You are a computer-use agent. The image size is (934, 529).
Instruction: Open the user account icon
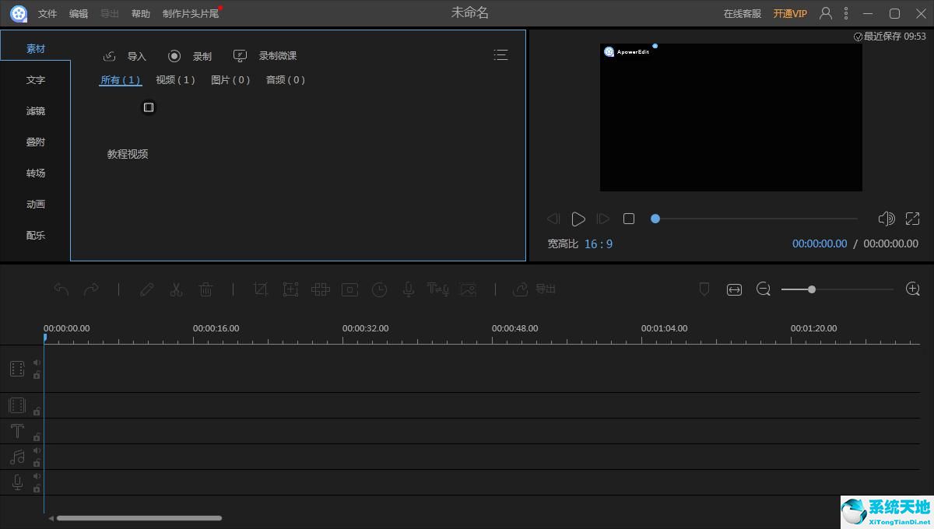tap(826, 13)
